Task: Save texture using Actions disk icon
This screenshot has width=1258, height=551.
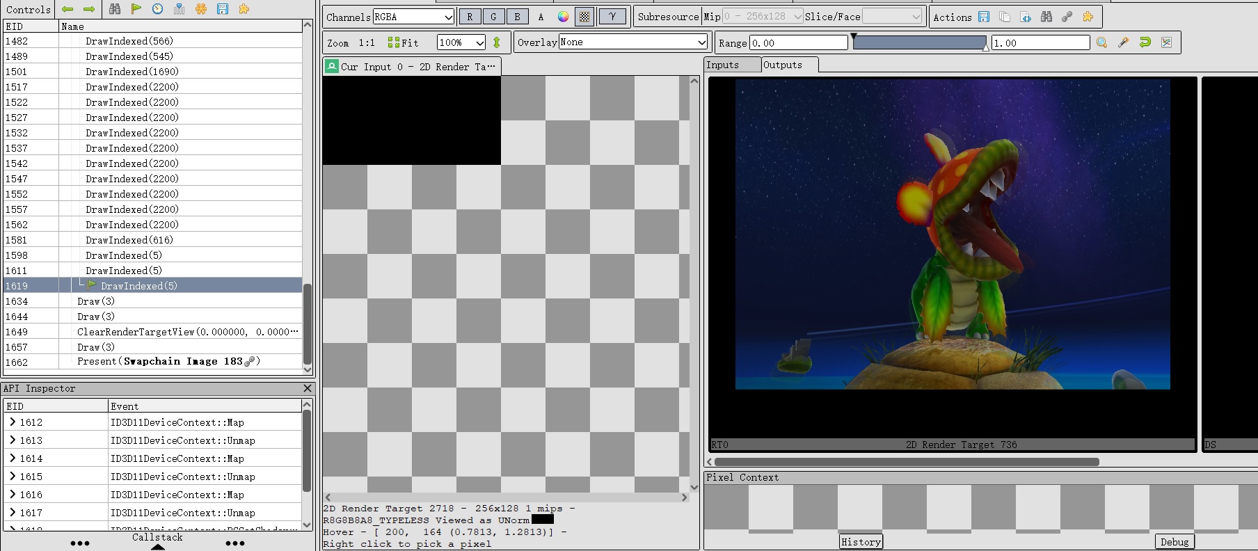Action: pyautogui.click(x=984, y=17)
